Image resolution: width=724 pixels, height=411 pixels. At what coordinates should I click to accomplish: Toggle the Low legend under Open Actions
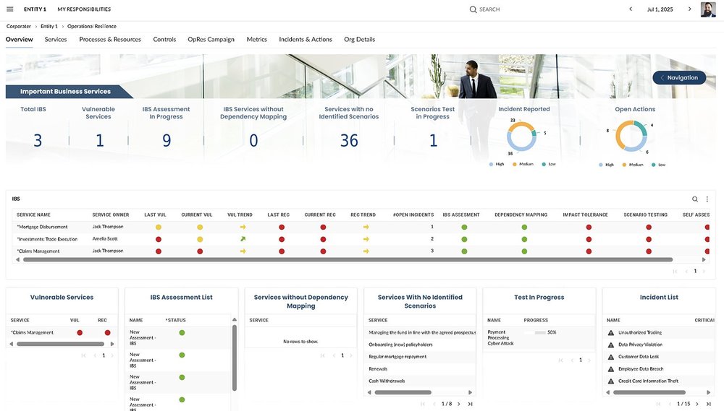(658, 165)
